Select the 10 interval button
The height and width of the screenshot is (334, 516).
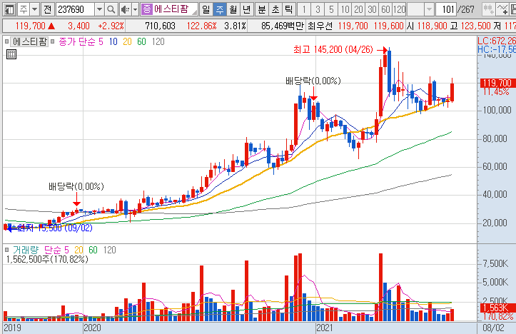(x=345, y=9)
